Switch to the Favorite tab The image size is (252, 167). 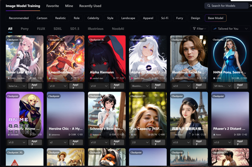[53, 6]
